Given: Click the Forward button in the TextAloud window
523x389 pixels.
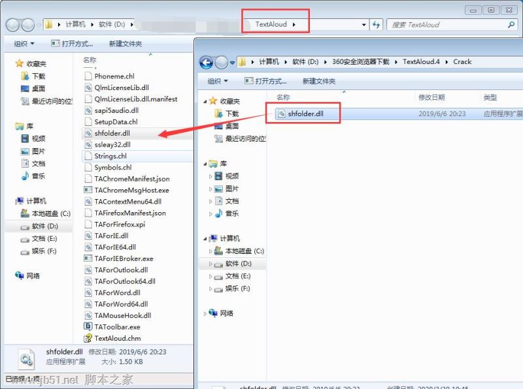Looking at the screenshot, I should tap(27, 25).
